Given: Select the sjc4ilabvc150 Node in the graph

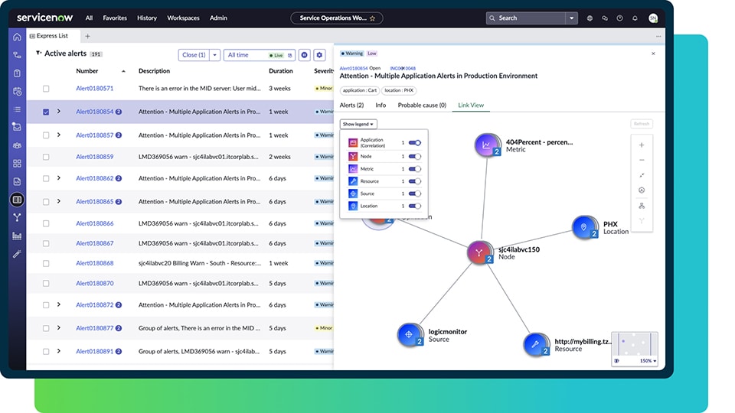Looking at the screenshot, I should point(479,253).
